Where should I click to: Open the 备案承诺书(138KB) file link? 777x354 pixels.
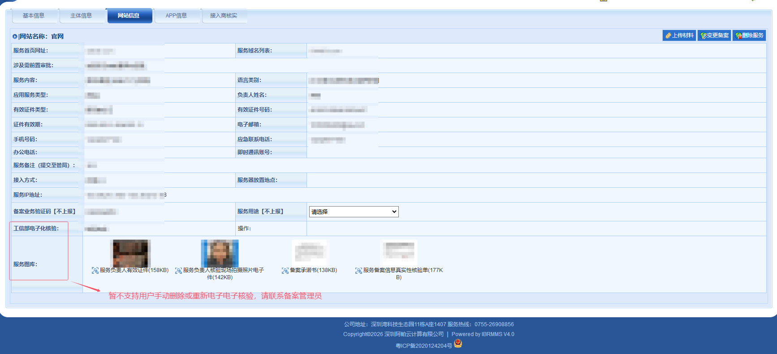point(313,270)
